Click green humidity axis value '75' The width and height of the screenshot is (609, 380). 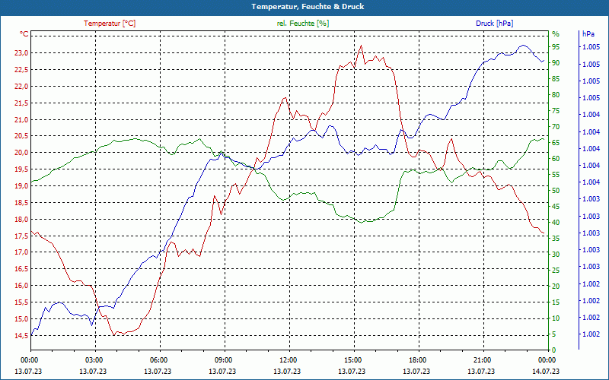point(556,111)
